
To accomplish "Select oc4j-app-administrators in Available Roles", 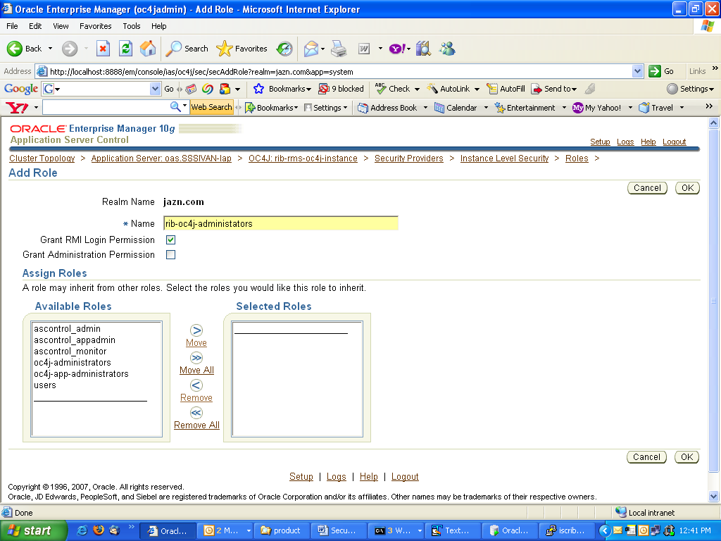I will coord(81,374).
